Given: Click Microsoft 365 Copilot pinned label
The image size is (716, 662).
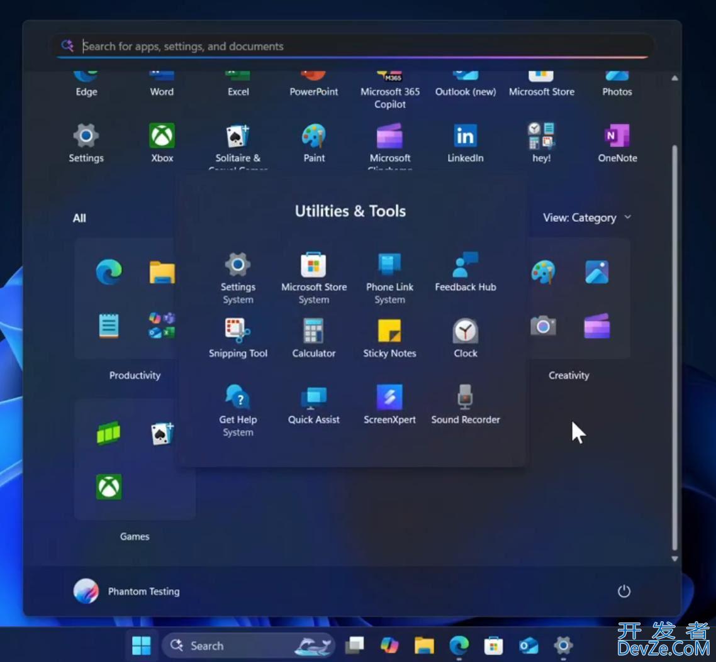Looking at the screenshot, I should coord(390,98).
